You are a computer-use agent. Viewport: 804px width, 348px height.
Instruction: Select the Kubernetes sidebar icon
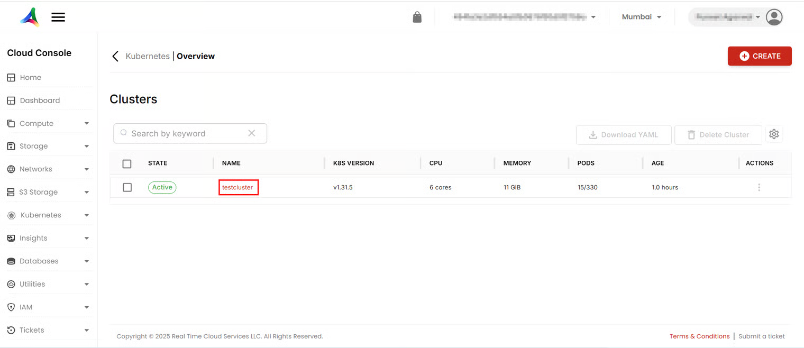pyautogui.click(x=11, y=215)
